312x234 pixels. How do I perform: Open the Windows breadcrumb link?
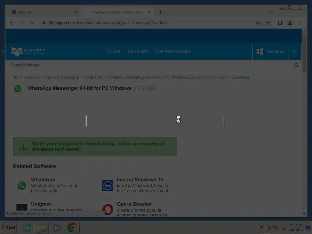[31, 77]
